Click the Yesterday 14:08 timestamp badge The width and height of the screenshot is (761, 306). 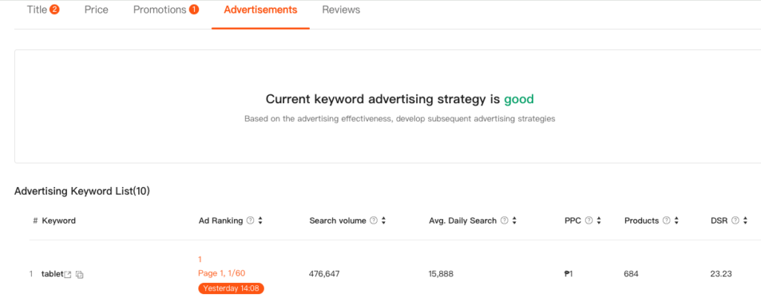click(x=231, y=288)
